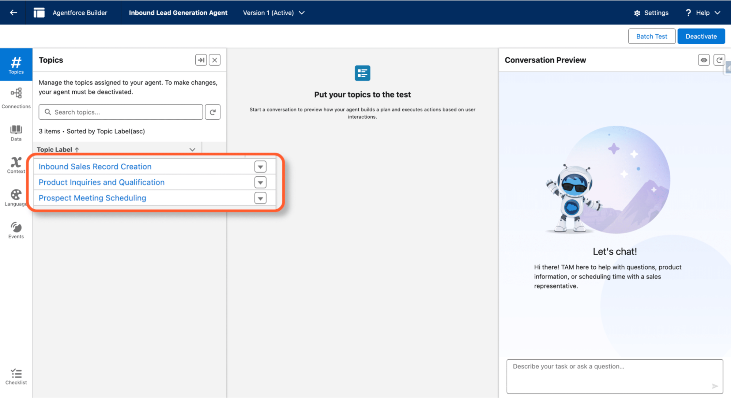The width and height of the screenshot is (731, 398).
Task: Run a Batch Test
Action: [x=652, y=36]
